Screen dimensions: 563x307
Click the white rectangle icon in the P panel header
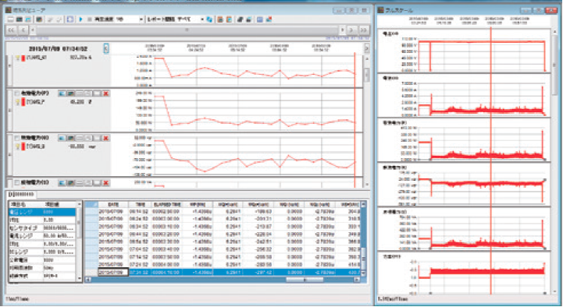coord(97,94)
